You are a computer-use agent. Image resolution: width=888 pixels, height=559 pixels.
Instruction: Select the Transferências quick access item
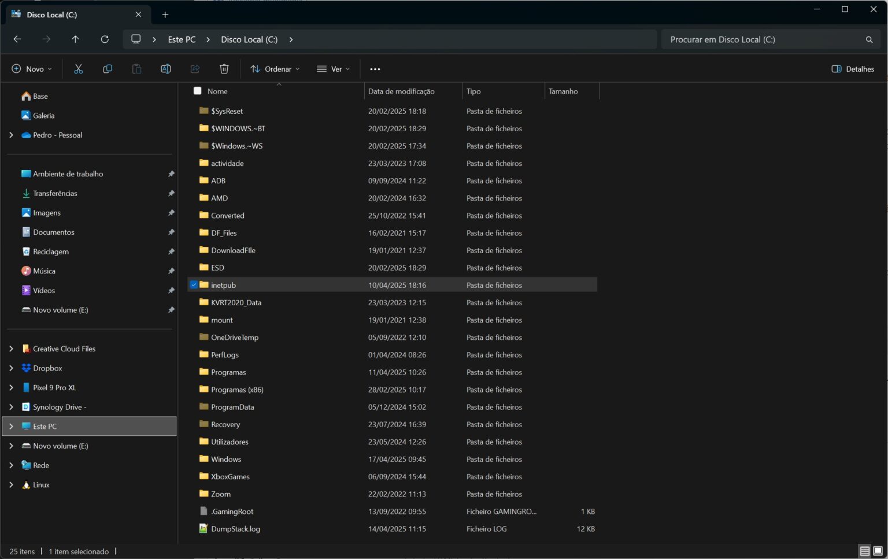click(55, 193)
